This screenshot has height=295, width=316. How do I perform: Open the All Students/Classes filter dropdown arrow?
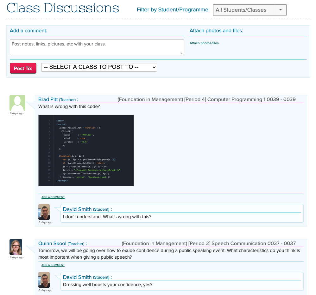click(x=281, y=10)
